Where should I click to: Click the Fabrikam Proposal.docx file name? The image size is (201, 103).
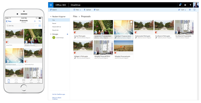pos(123,36)
